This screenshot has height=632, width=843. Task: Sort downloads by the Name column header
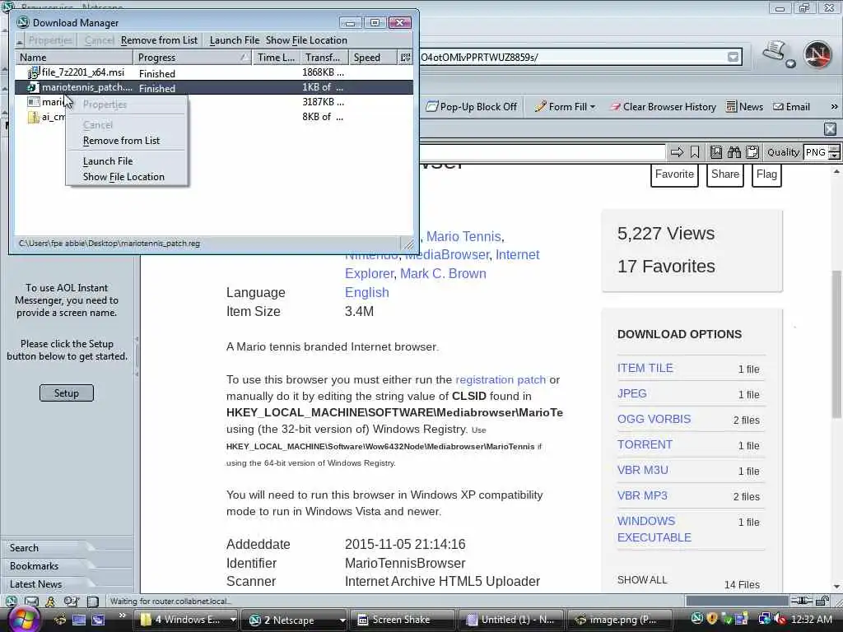point(74,57)
